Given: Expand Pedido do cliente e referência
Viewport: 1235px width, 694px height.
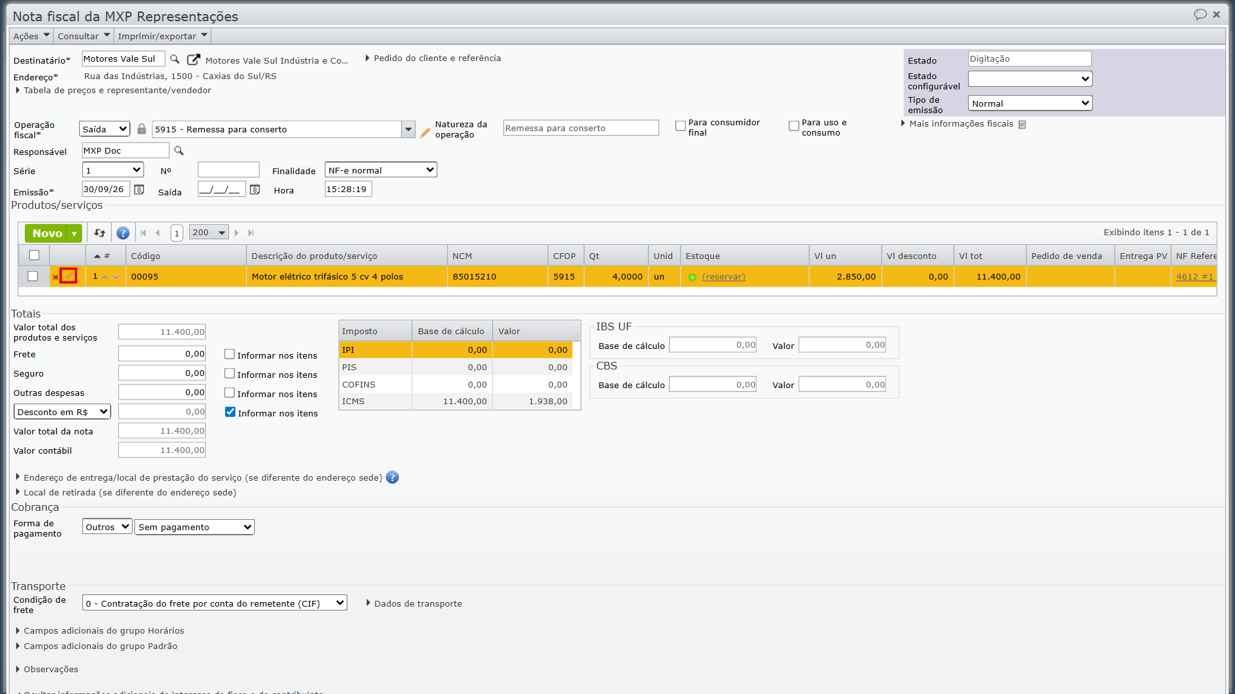Looking at the screenshot, I should [433, 58].
